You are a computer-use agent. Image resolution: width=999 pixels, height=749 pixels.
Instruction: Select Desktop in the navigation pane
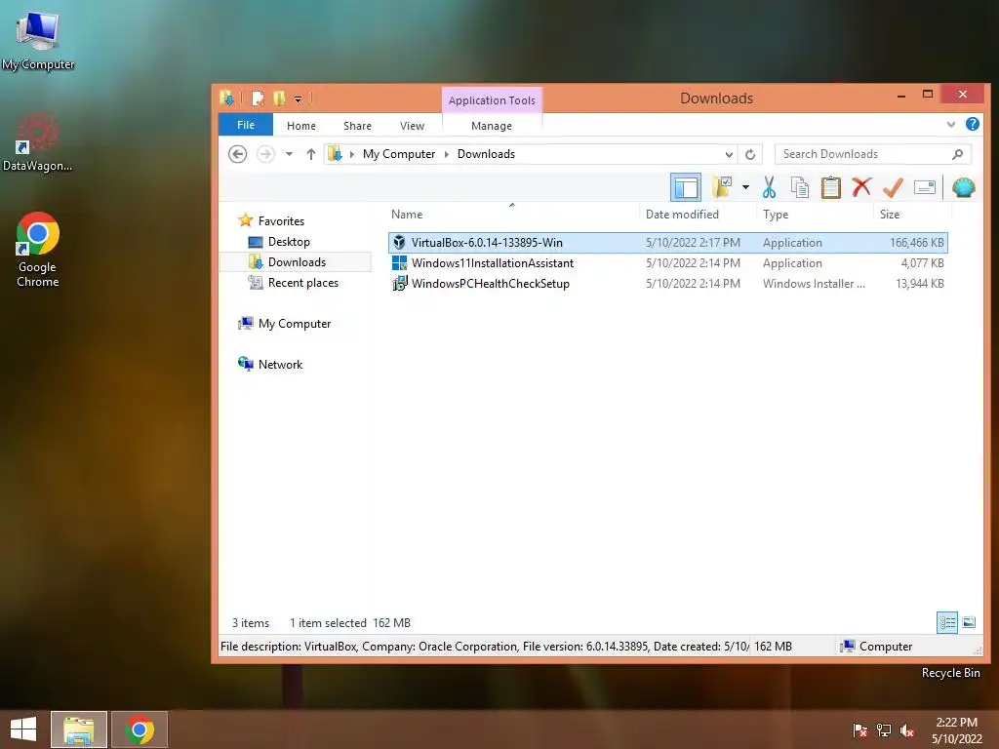click(289, 242)
